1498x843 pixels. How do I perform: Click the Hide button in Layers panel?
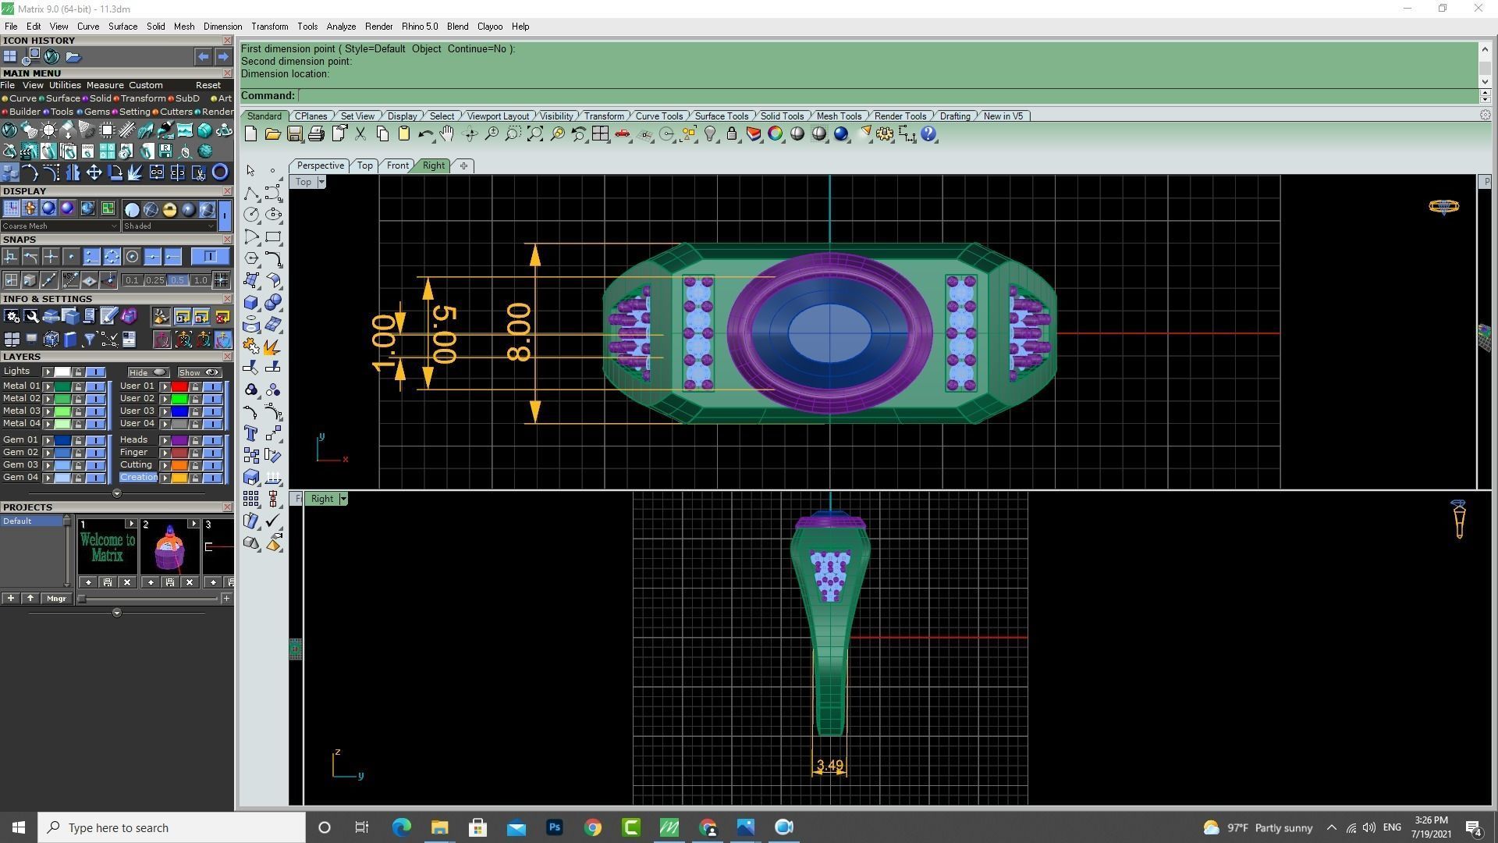click(x=147, y=372)
